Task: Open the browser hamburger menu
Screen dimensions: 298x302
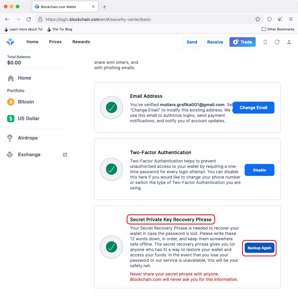Action: [291, 19]
